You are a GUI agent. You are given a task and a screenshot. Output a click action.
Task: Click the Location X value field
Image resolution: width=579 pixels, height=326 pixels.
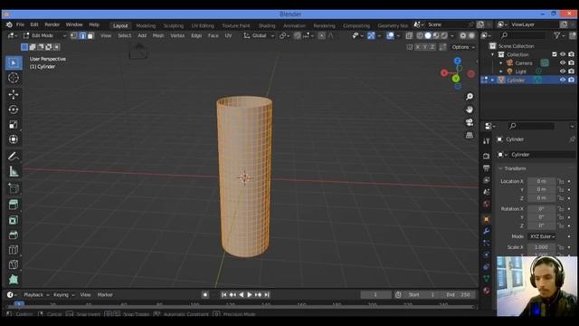[x=541, y=181]
